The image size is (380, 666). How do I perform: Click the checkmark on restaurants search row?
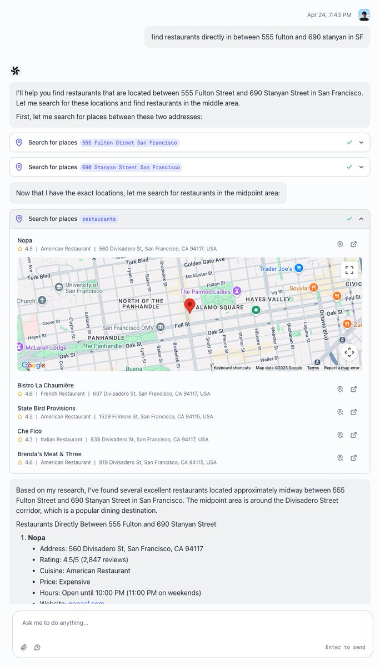349,219
